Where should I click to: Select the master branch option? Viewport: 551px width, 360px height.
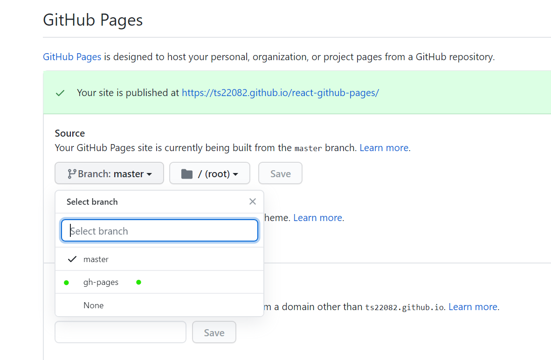tap(159, 259)
